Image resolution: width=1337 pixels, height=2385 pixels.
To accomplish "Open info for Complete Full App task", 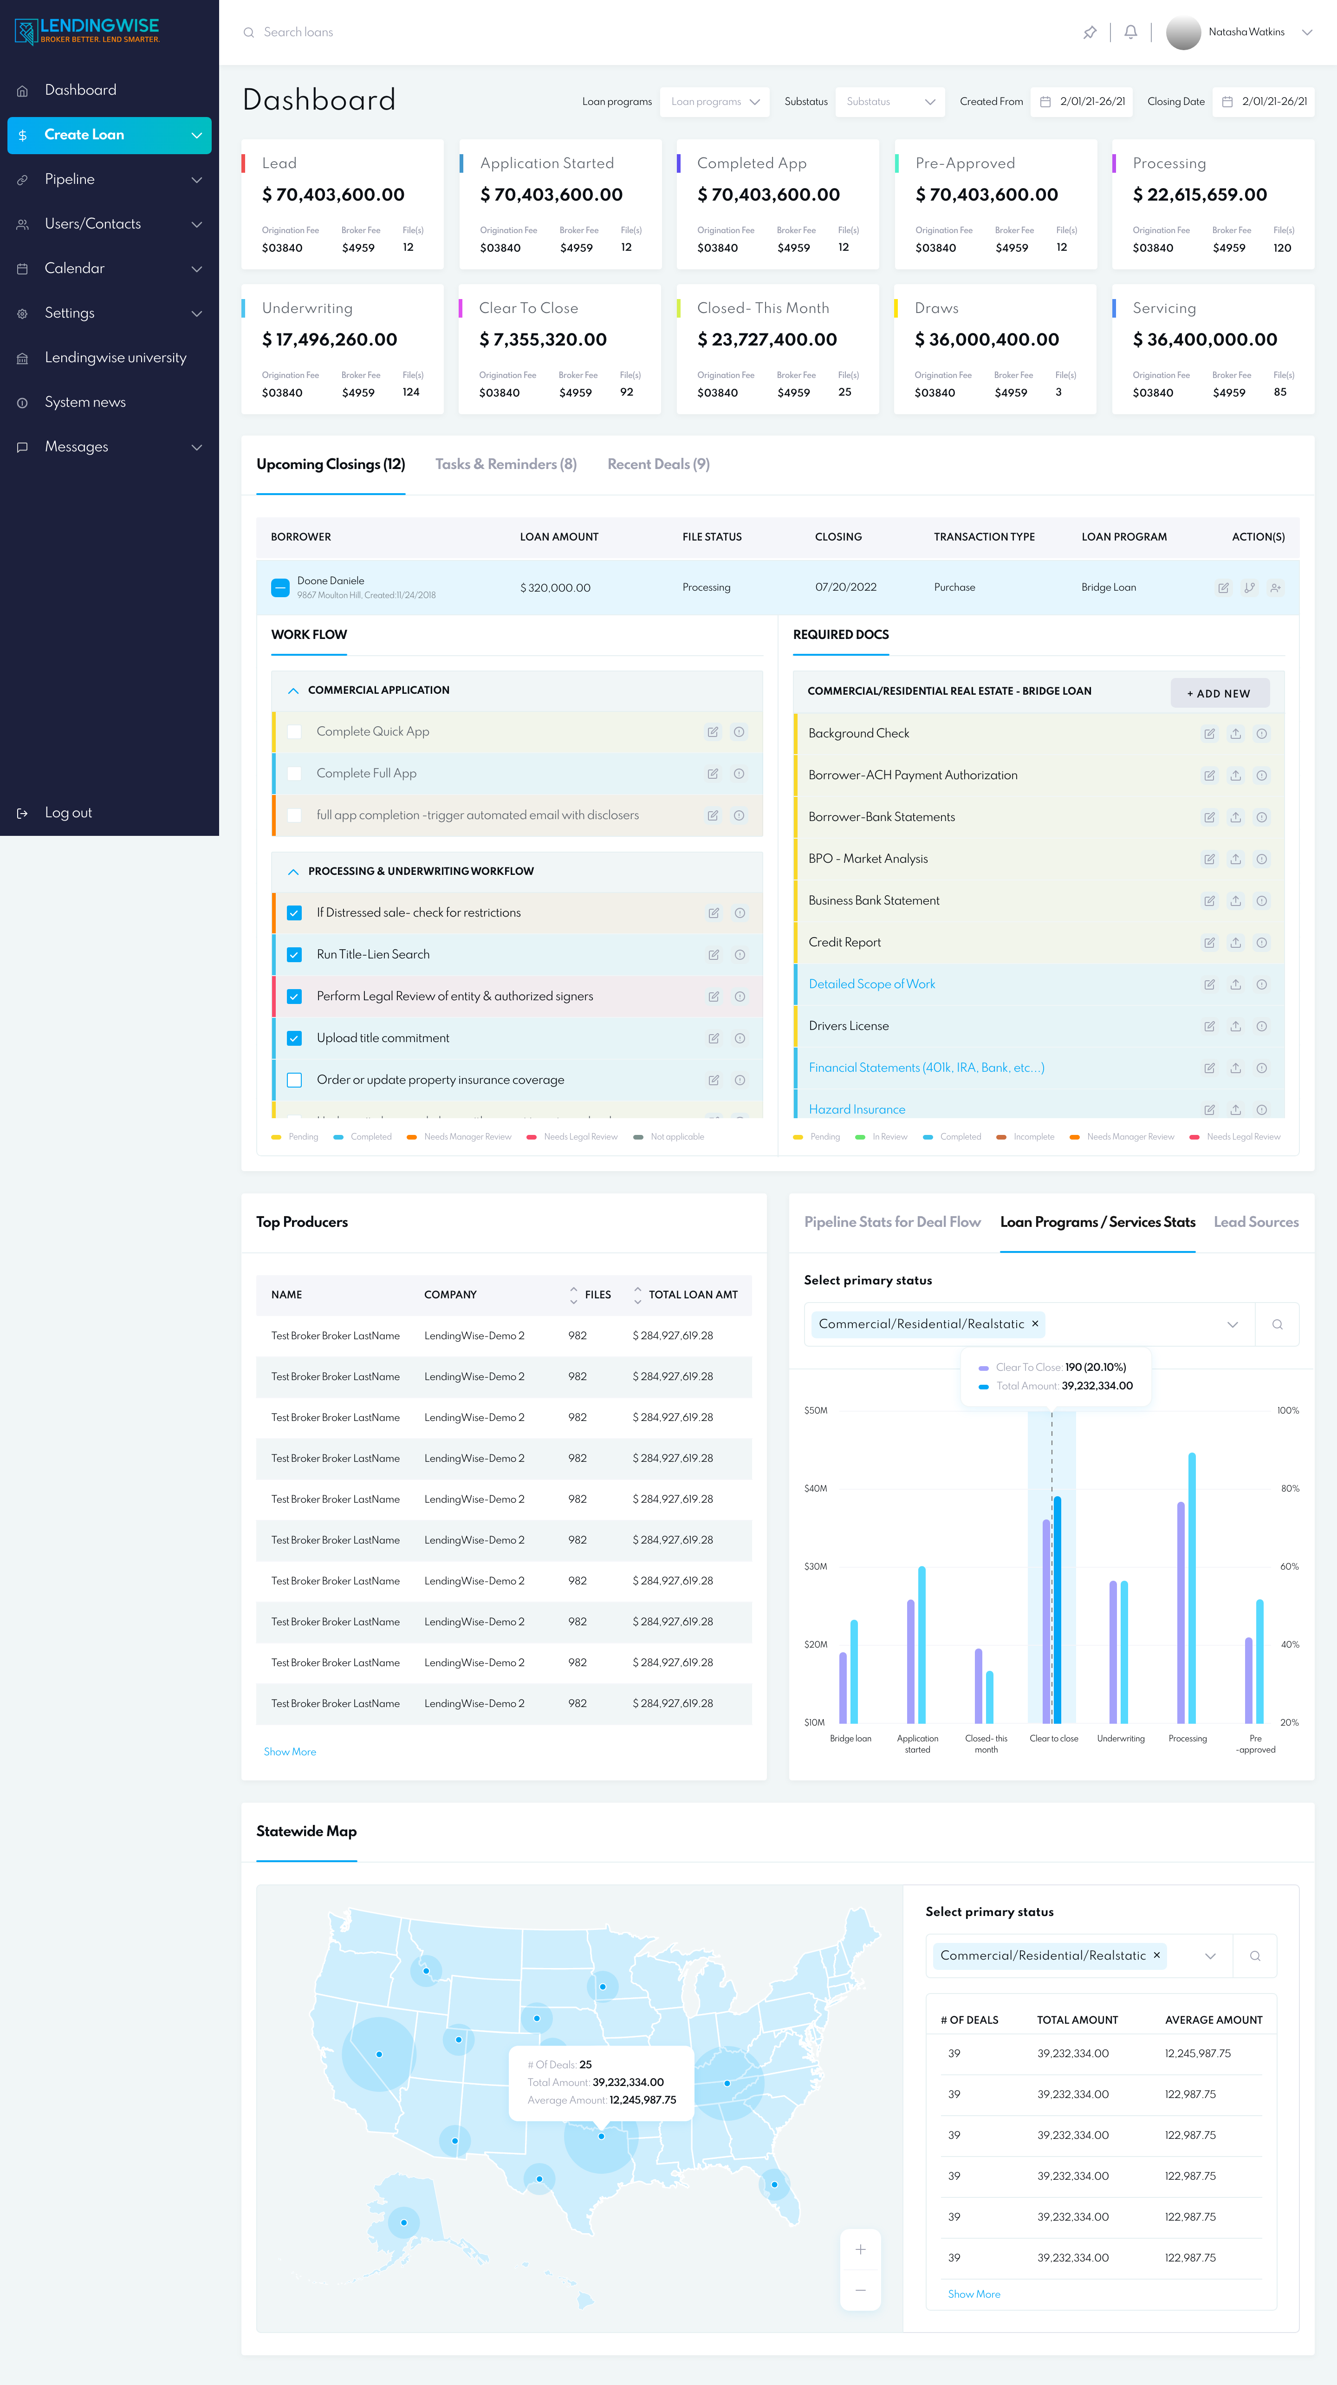I will (x=739, y=774).
